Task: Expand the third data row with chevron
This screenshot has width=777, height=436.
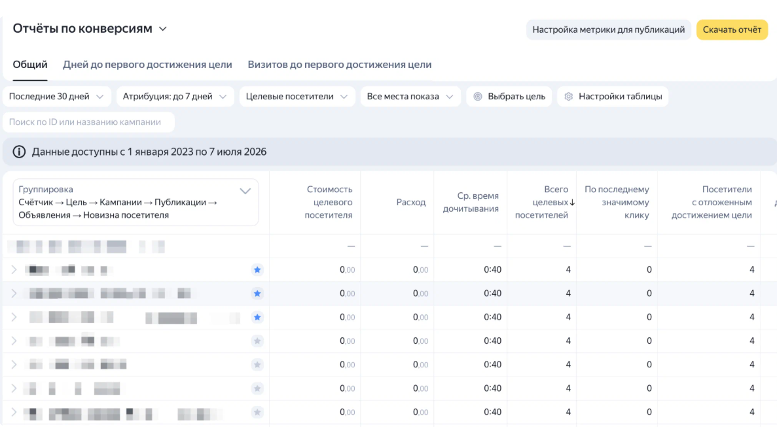Action: point(14,317)
